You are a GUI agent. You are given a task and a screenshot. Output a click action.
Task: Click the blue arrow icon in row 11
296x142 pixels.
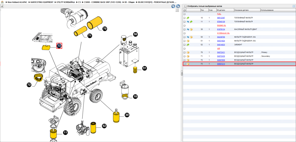[188, 22]
